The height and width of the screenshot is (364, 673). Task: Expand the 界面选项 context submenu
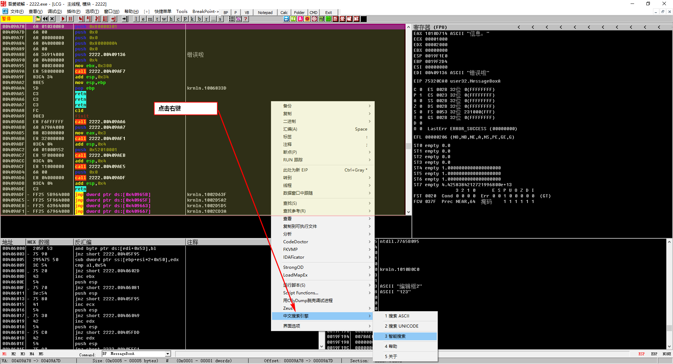[x=323, y=326]
